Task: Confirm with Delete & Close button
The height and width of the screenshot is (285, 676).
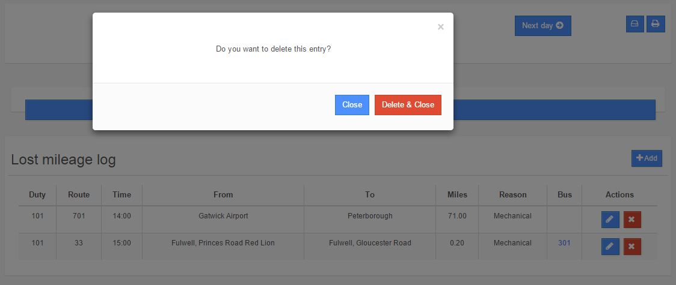Action: click(408, 105)
